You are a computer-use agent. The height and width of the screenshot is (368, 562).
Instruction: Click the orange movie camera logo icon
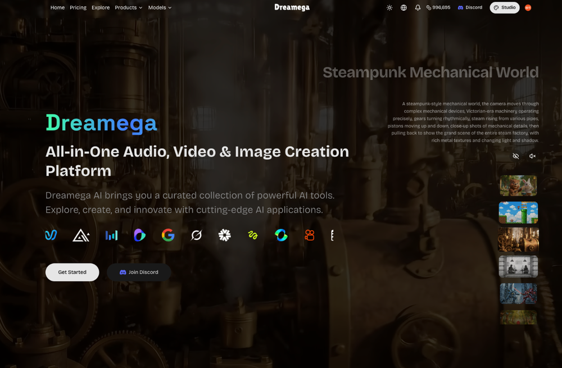[x=309, y=235]
